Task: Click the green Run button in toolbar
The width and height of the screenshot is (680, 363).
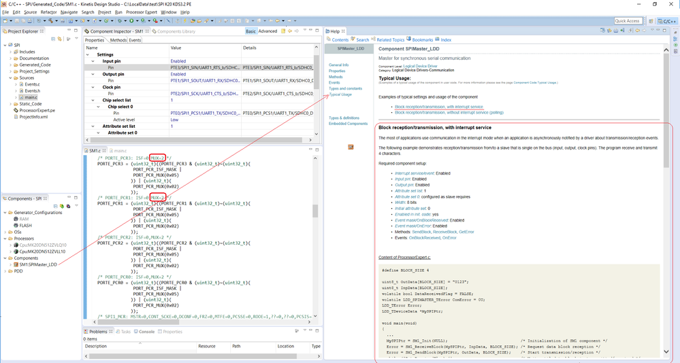Action: [x=131, y=20]
